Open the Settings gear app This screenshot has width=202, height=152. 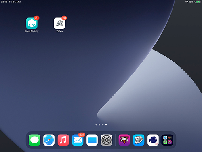click(107, 140)
